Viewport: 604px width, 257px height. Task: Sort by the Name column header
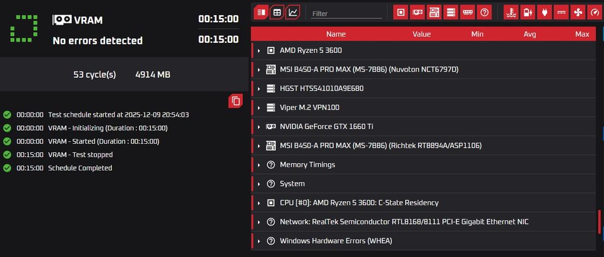(336, 34)
